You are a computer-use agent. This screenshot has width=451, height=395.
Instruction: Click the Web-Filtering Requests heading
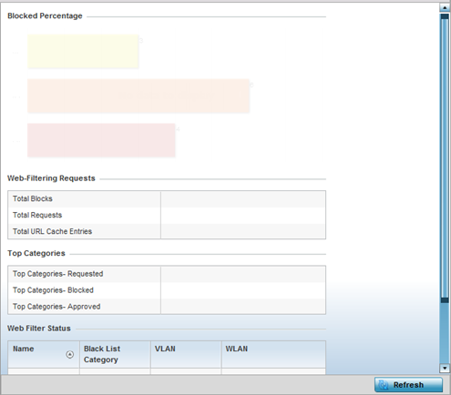(51, 178)
